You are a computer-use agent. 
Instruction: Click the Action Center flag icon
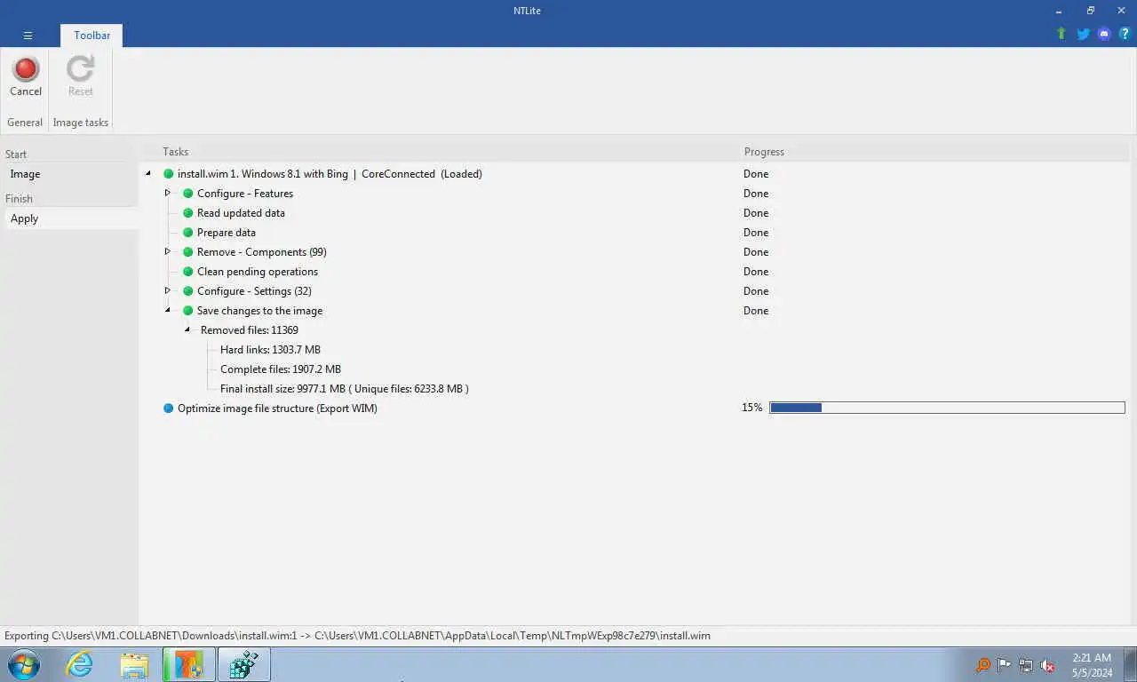coord(1004,665)
